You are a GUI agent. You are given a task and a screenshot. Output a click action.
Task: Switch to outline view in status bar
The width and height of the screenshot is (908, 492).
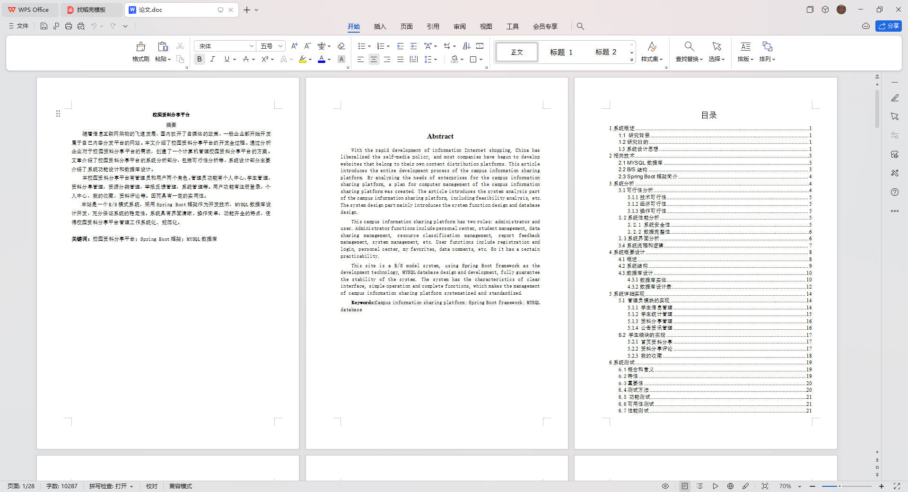[700, 486]
